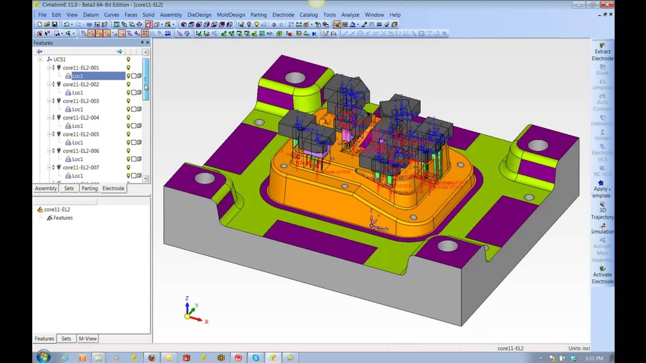Viewport: 646px width, 363px height.
Task: Toggle visibility bulb for core11-EL2-005
Action: (x=128, y=134)
